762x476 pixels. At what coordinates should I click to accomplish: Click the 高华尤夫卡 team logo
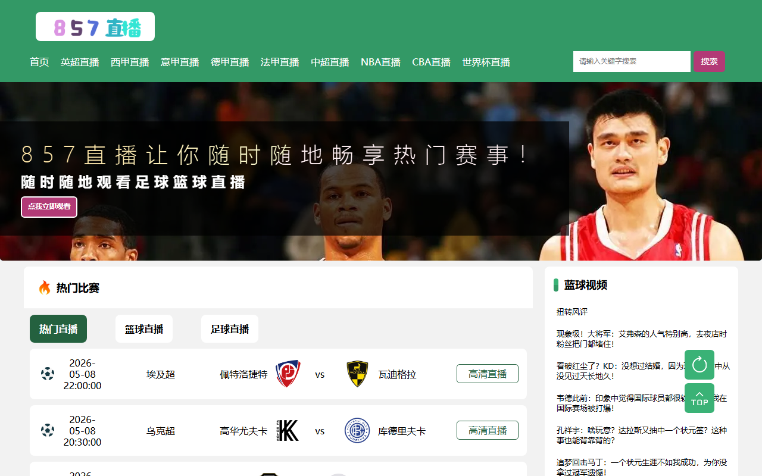coord(288,430)
